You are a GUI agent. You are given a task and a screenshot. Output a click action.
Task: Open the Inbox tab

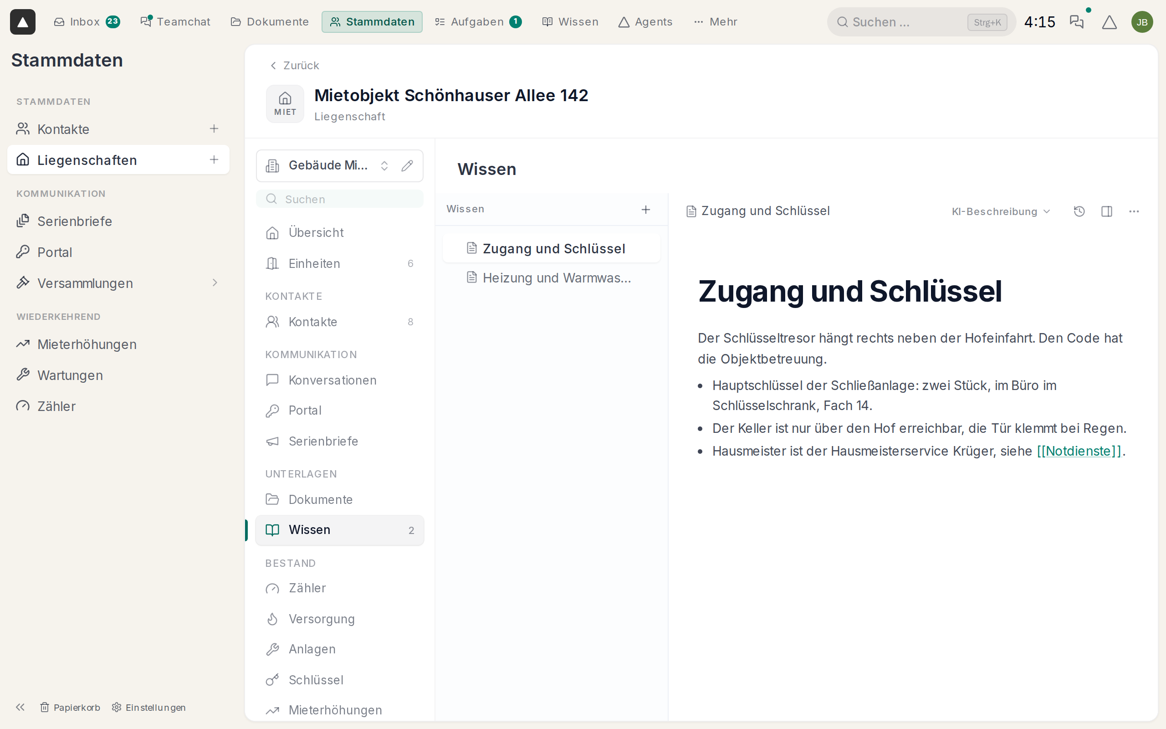[87, 22]
